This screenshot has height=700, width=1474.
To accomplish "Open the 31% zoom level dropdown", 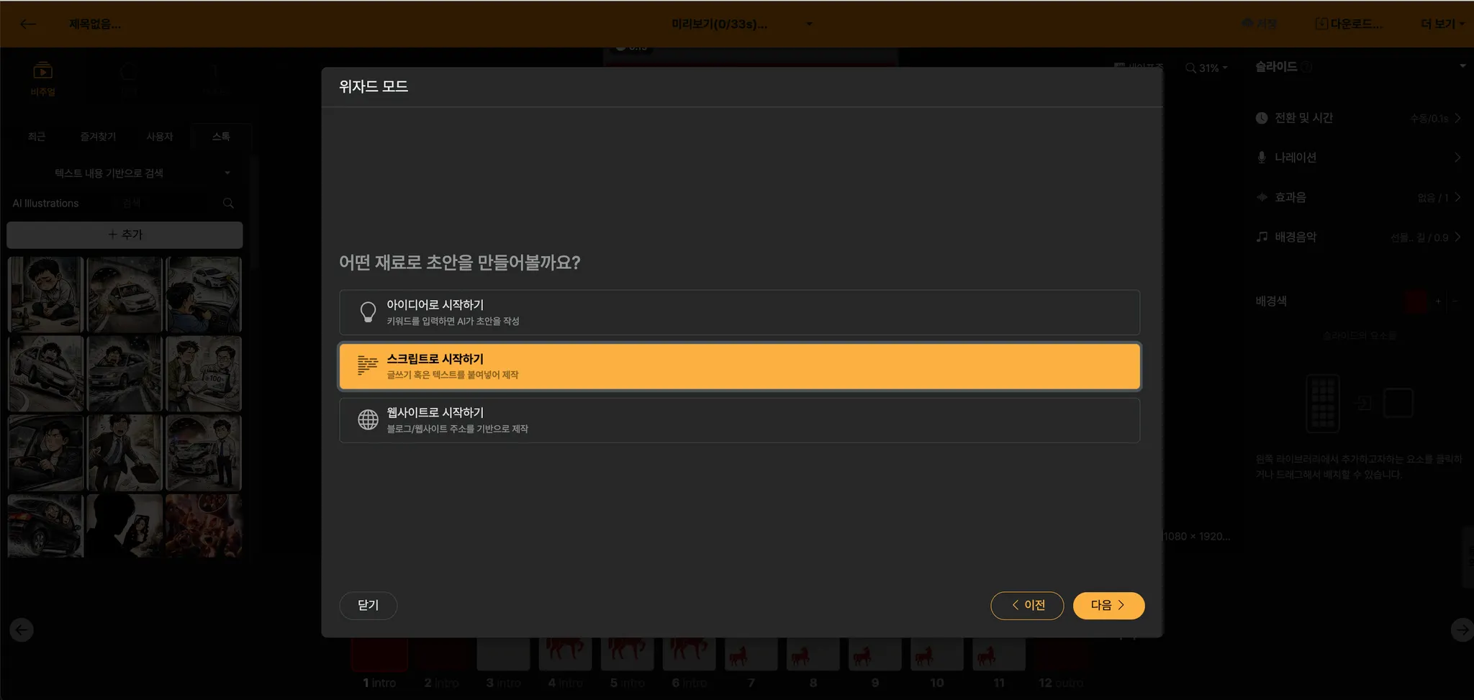I will (x=1207, y=68).
